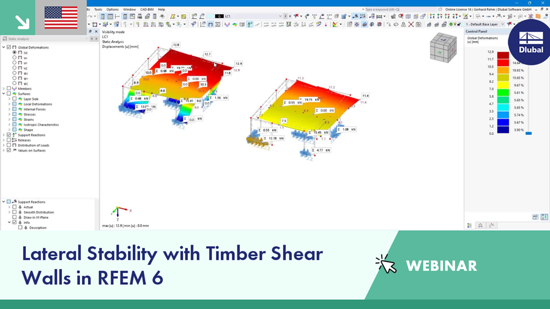This screenshot has height=309, width=550.
Task: Click the export icon at Control Panel bottom
Action: point(535,217)
